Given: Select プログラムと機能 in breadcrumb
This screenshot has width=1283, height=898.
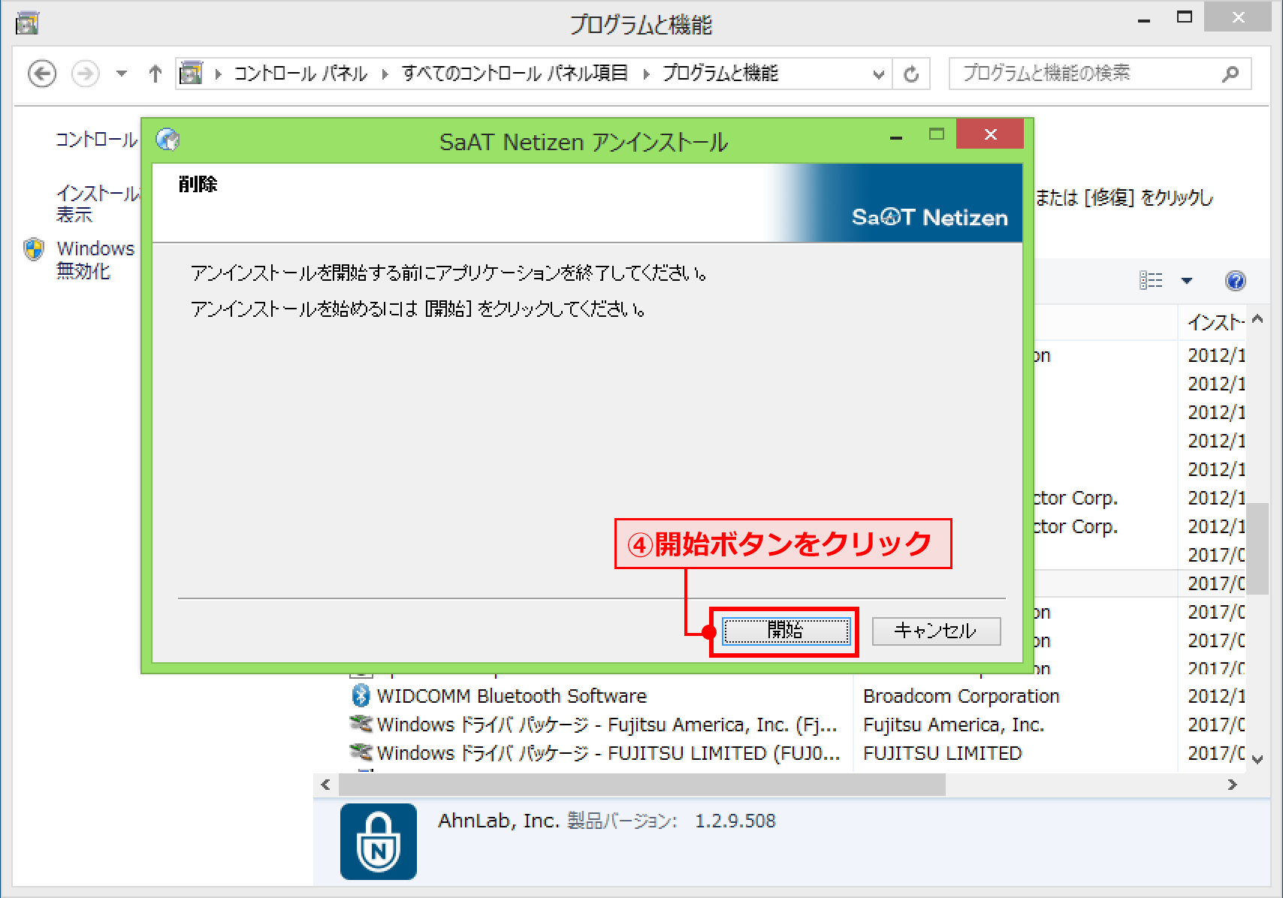Looking at the screenshot, I should tap(720, 74).
